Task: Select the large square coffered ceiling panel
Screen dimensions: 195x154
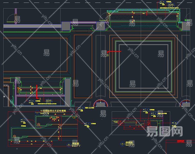Action: (144, 66)
